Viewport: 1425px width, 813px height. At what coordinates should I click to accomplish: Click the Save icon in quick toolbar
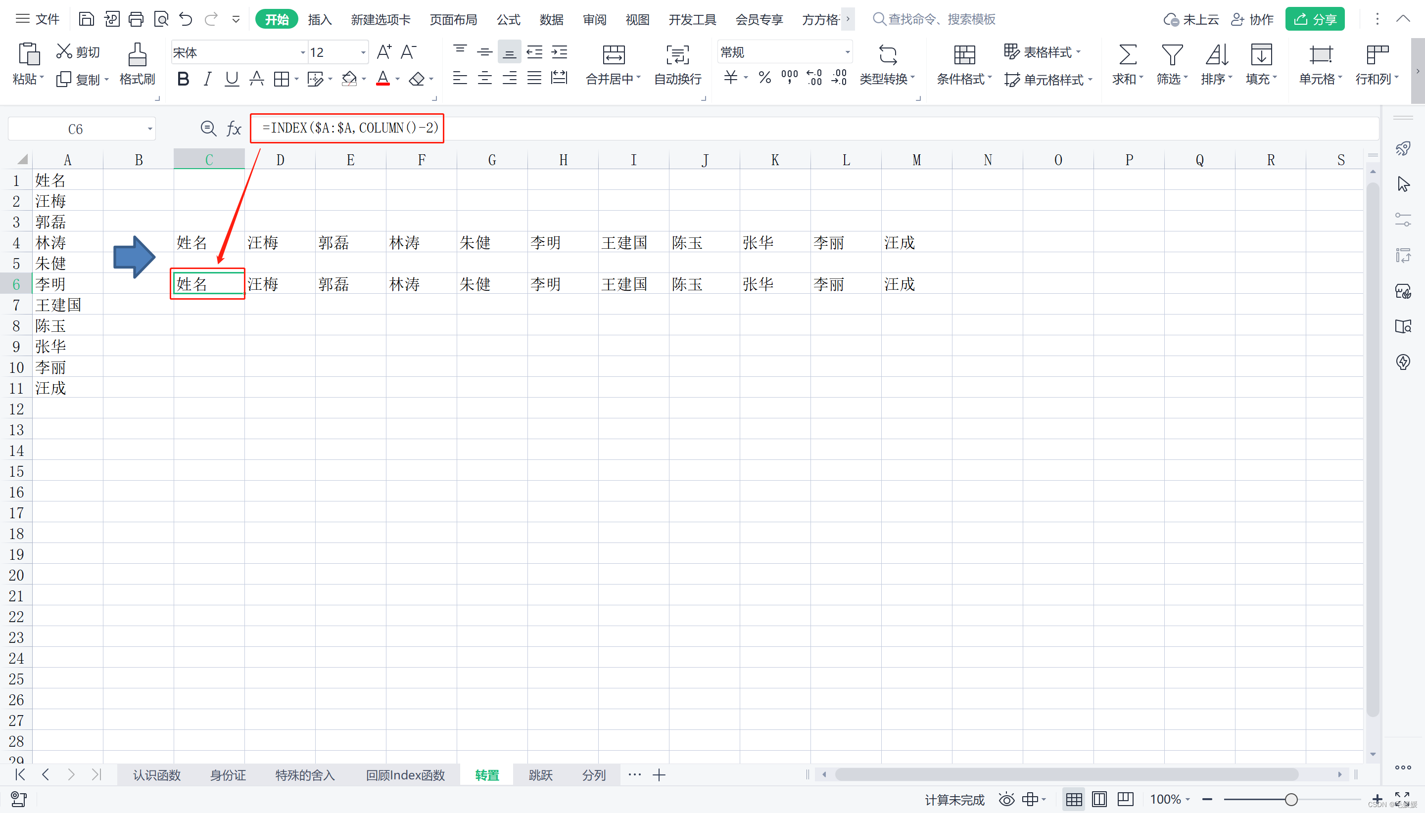(x=86, y=20)
